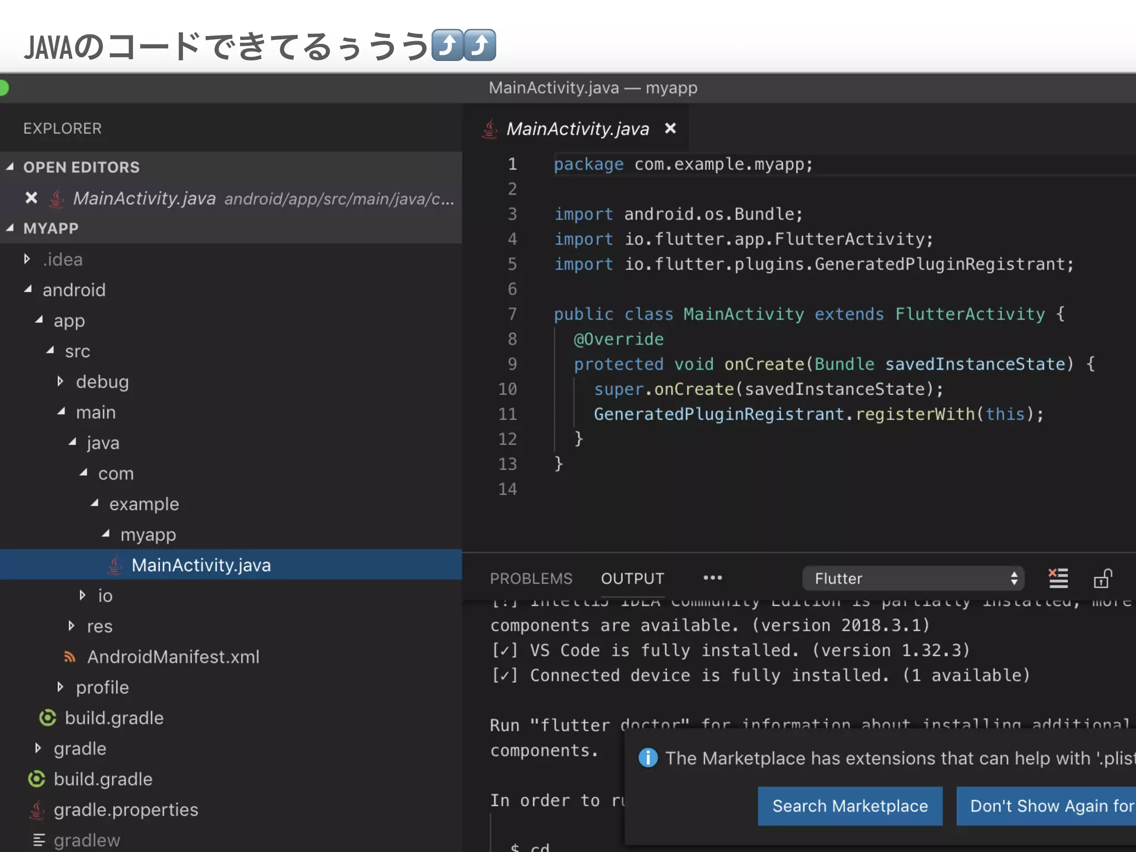This screenshot has width=1136, height=852.
Task: Click the EXPLORER panel header
Action: click(62, 128)
